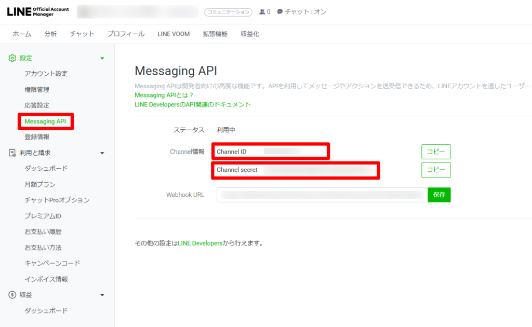The image size is (532, 327).
Task: Open お支払い方法 in the sidebar
Action: tap(43, 248)
